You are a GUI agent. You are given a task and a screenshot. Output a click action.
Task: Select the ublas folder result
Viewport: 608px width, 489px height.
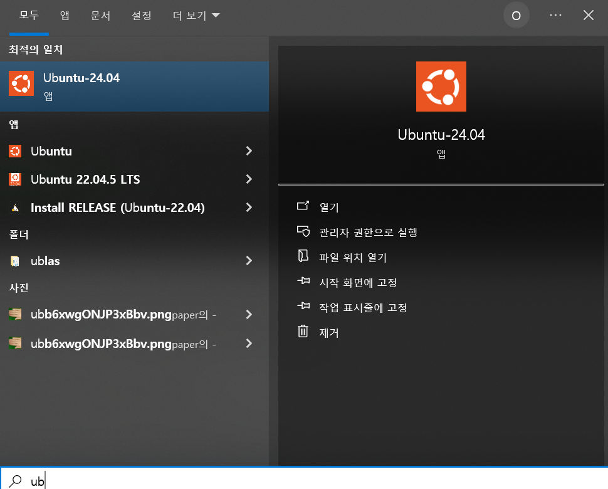click(x=134, y=261)
